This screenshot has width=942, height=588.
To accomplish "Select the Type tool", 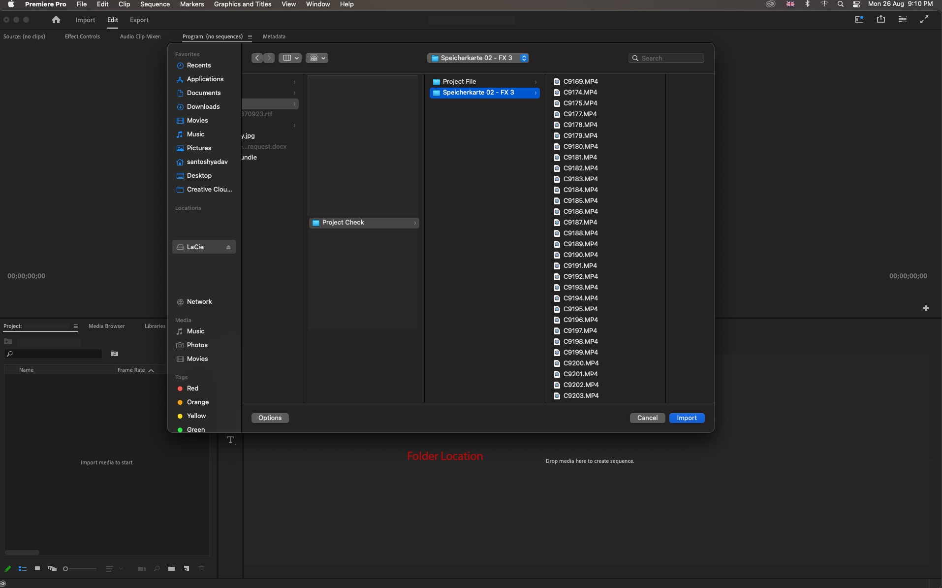I will pyautogui.click(x=230, y=440).
